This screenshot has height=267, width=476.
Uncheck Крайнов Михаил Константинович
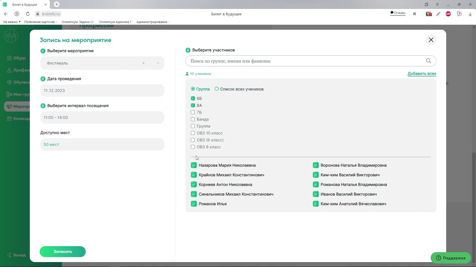coord(194,175)
